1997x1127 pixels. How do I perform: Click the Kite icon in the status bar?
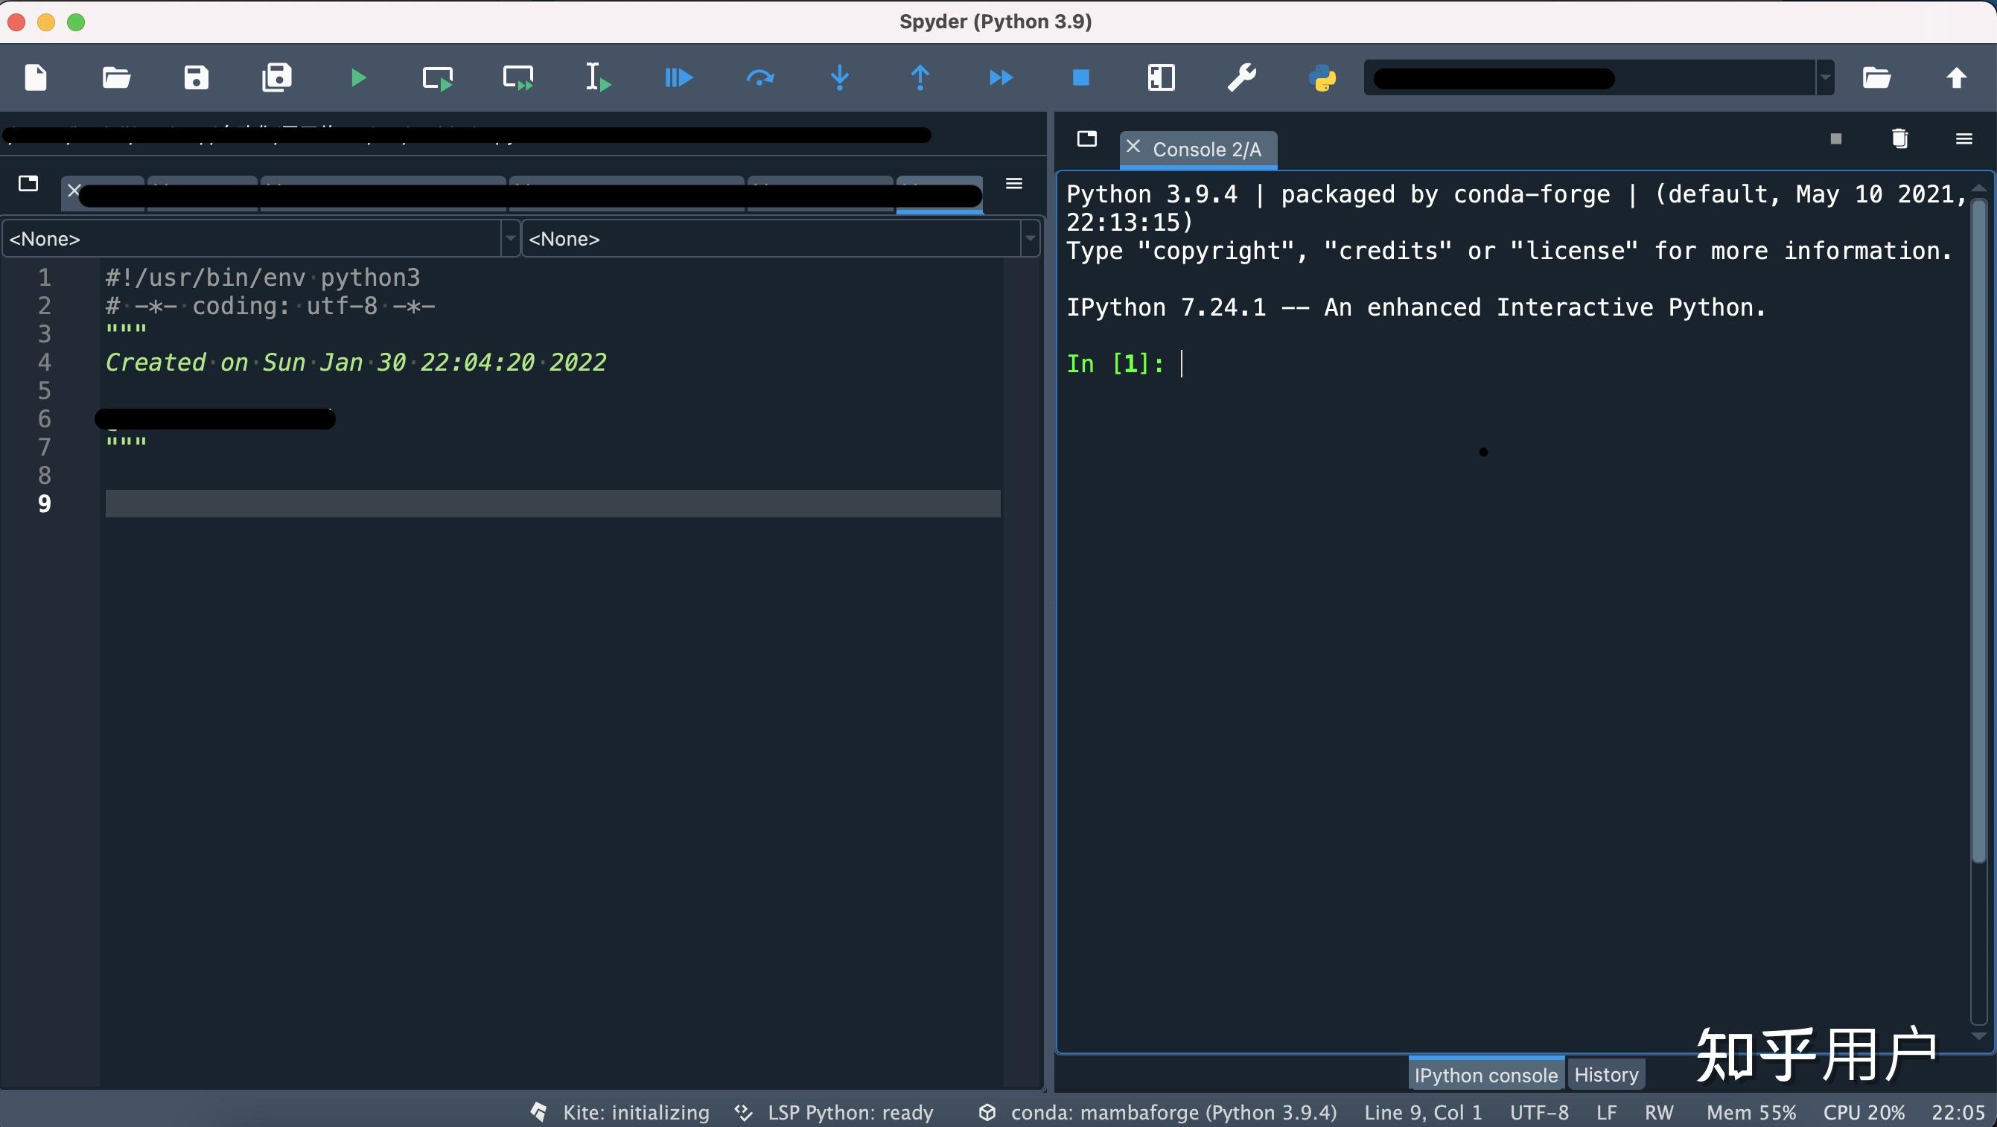coord(539,1112)
